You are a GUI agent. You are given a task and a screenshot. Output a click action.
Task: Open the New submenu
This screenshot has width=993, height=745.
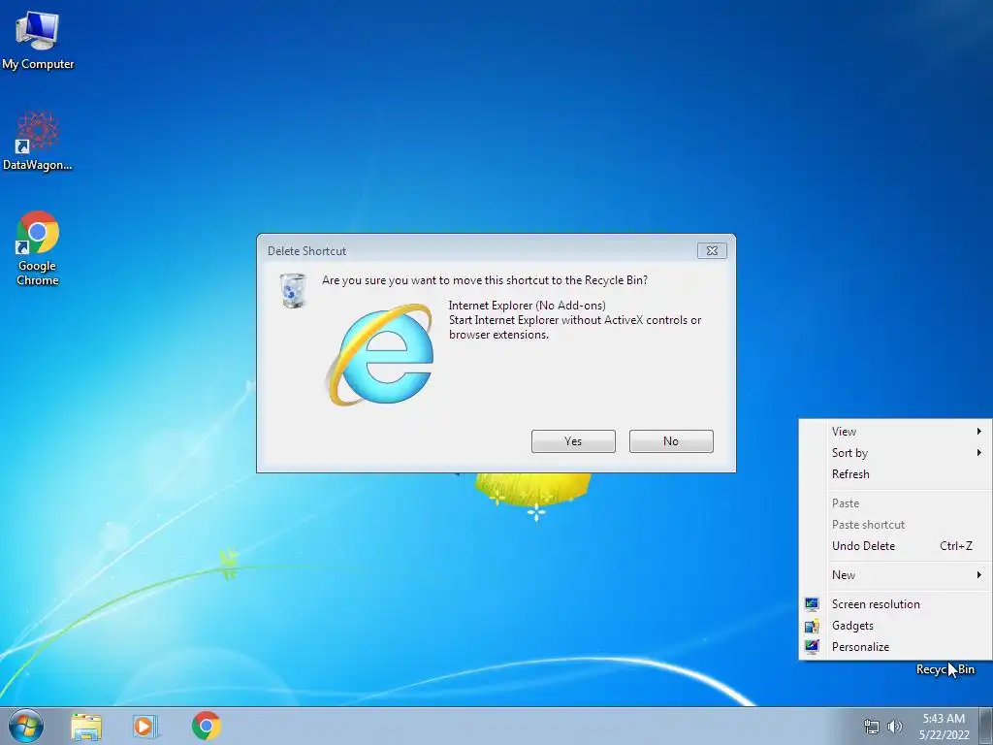[x=895, y=574]
